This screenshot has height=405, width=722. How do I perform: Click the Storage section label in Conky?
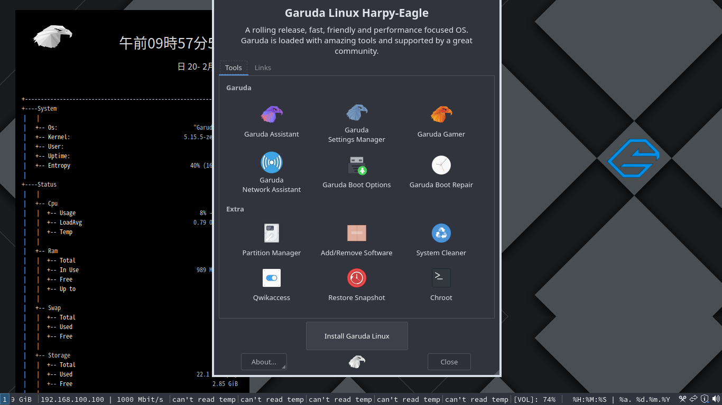[x=59, y=355]
